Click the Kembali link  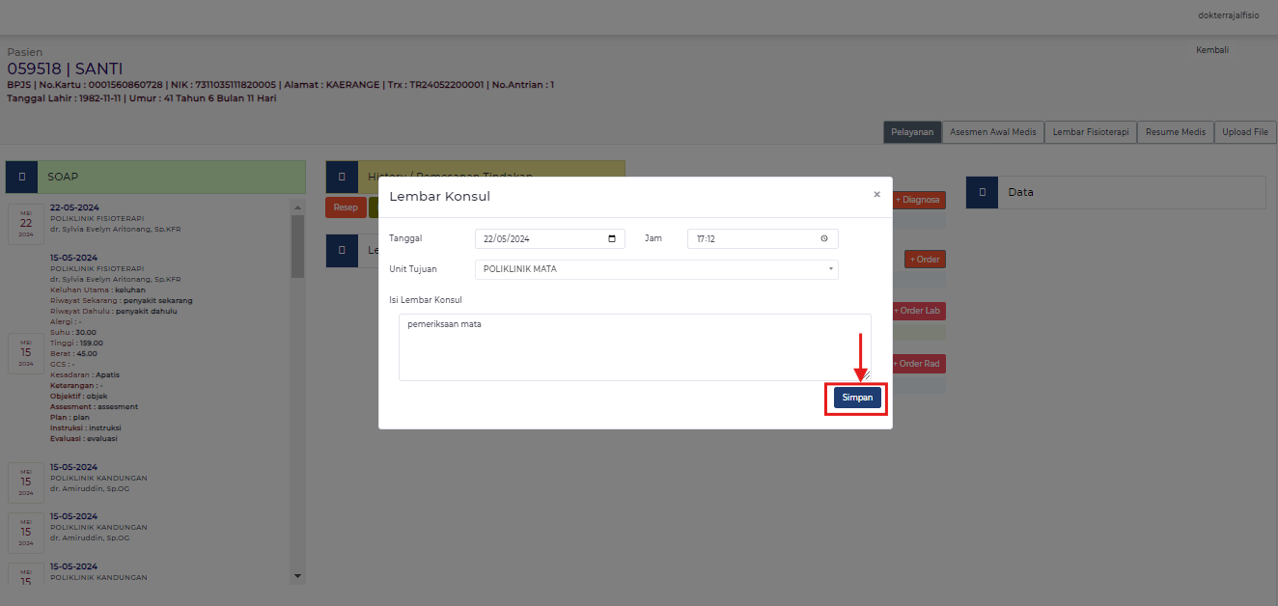[x=1212, y=50]
